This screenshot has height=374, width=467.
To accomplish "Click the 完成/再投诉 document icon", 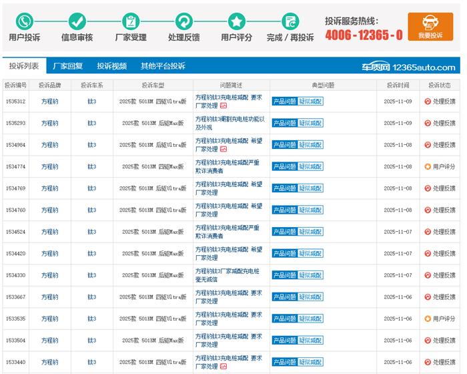I will click(x=290, y=21).
